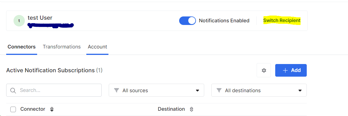Expand the All destinations dropdown arrow
This screenshot has height=116, width=348.
coord(300,90)
